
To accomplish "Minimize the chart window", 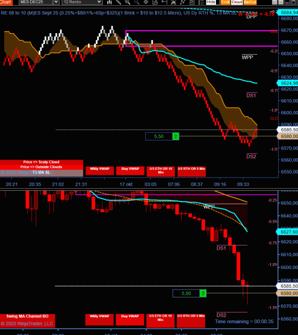I will (x=287, y=2).
